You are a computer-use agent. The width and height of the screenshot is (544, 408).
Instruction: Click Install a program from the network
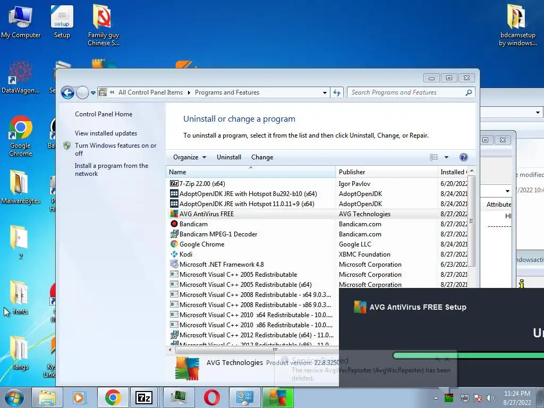pyautogui.click(x=112, y=169)
